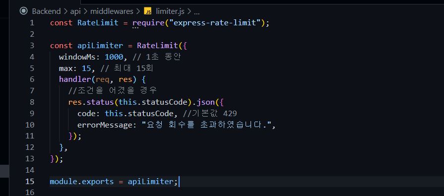The height and width of the screenshot is (196, 444).
Task: Select line number 13 in gutter
Action: (29, 159)
